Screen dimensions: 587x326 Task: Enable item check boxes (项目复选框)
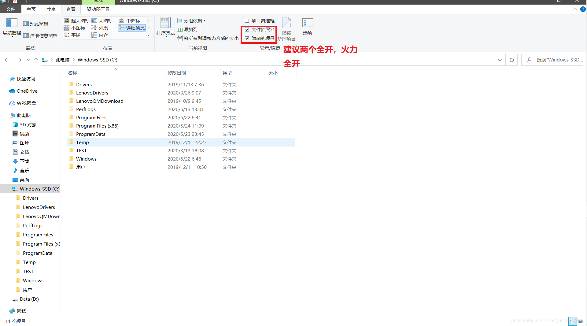[260, 20]
